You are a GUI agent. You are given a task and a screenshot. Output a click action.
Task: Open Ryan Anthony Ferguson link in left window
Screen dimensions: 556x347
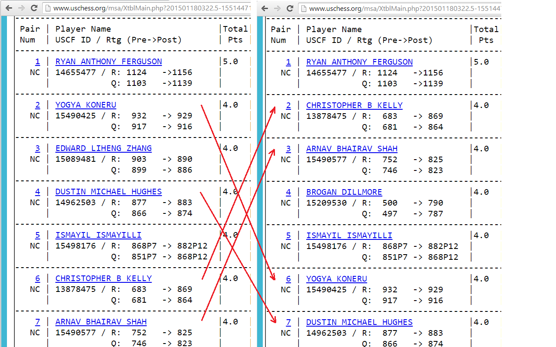pos(109,62)
